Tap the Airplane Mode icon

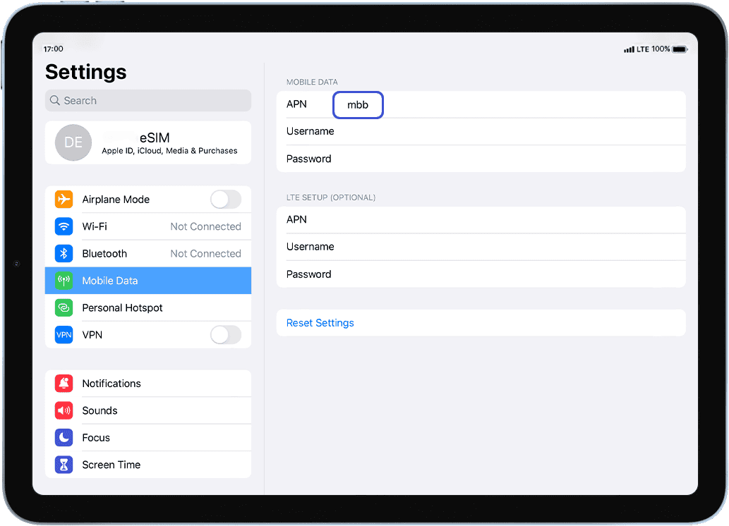tap(64, 200)
